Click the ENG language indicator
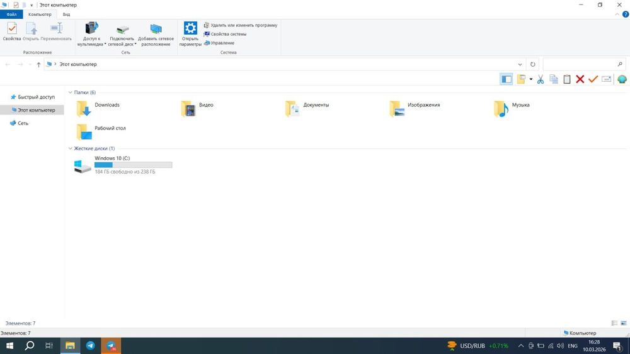The width and height of the screenshot is (630, 354). tap(573, 346)
